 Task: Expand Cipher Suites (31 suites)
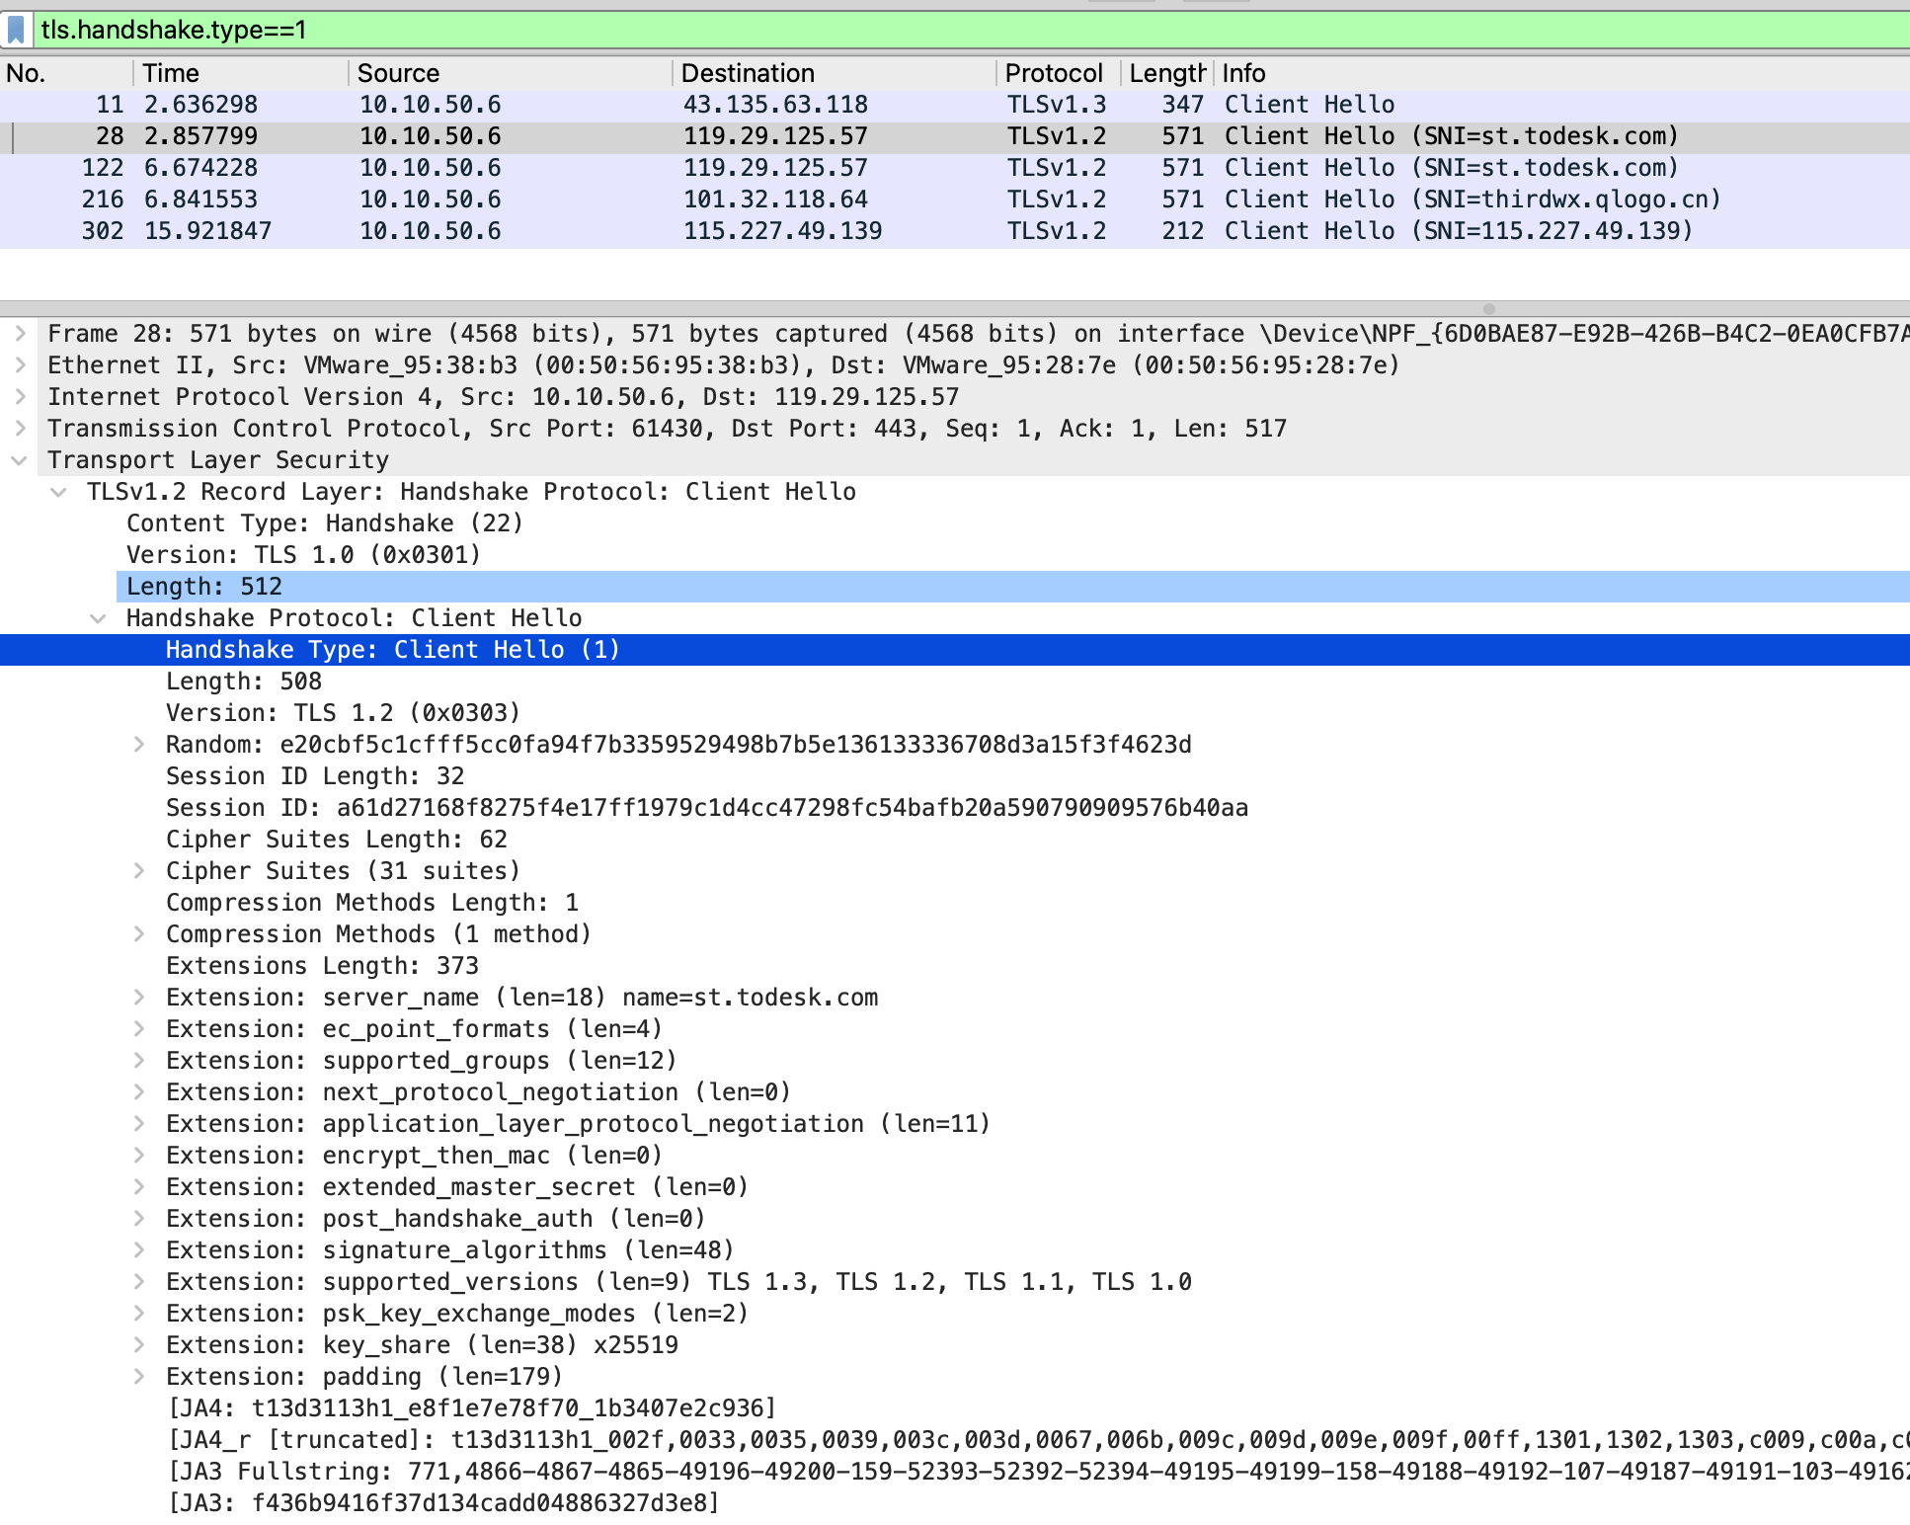[139, 871]
